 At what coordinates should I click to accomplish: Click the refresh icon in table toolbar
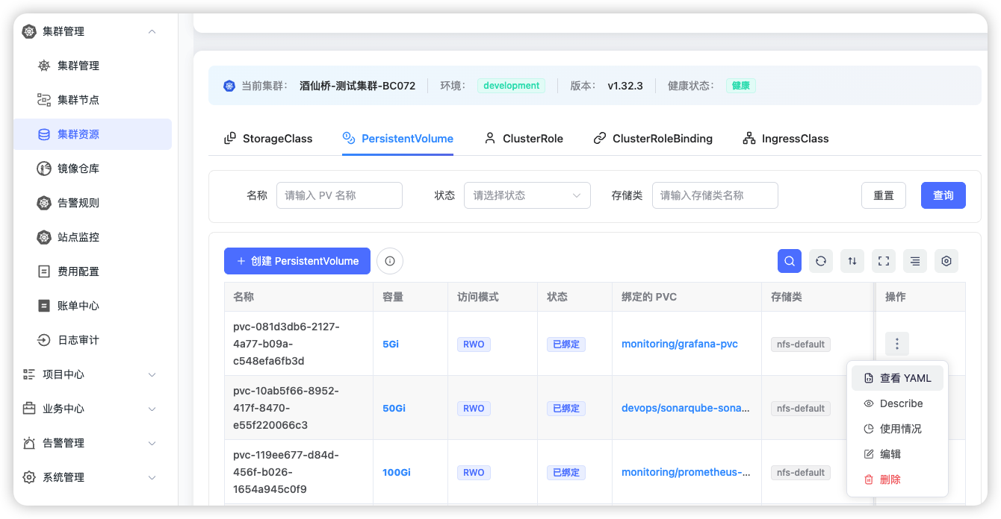[x=821, y=261]
